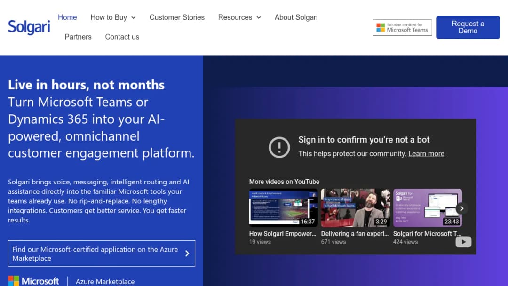This screenshot has height=286, width=508.
Task: Expand the Resources dropdown
Action: point(239,17)
